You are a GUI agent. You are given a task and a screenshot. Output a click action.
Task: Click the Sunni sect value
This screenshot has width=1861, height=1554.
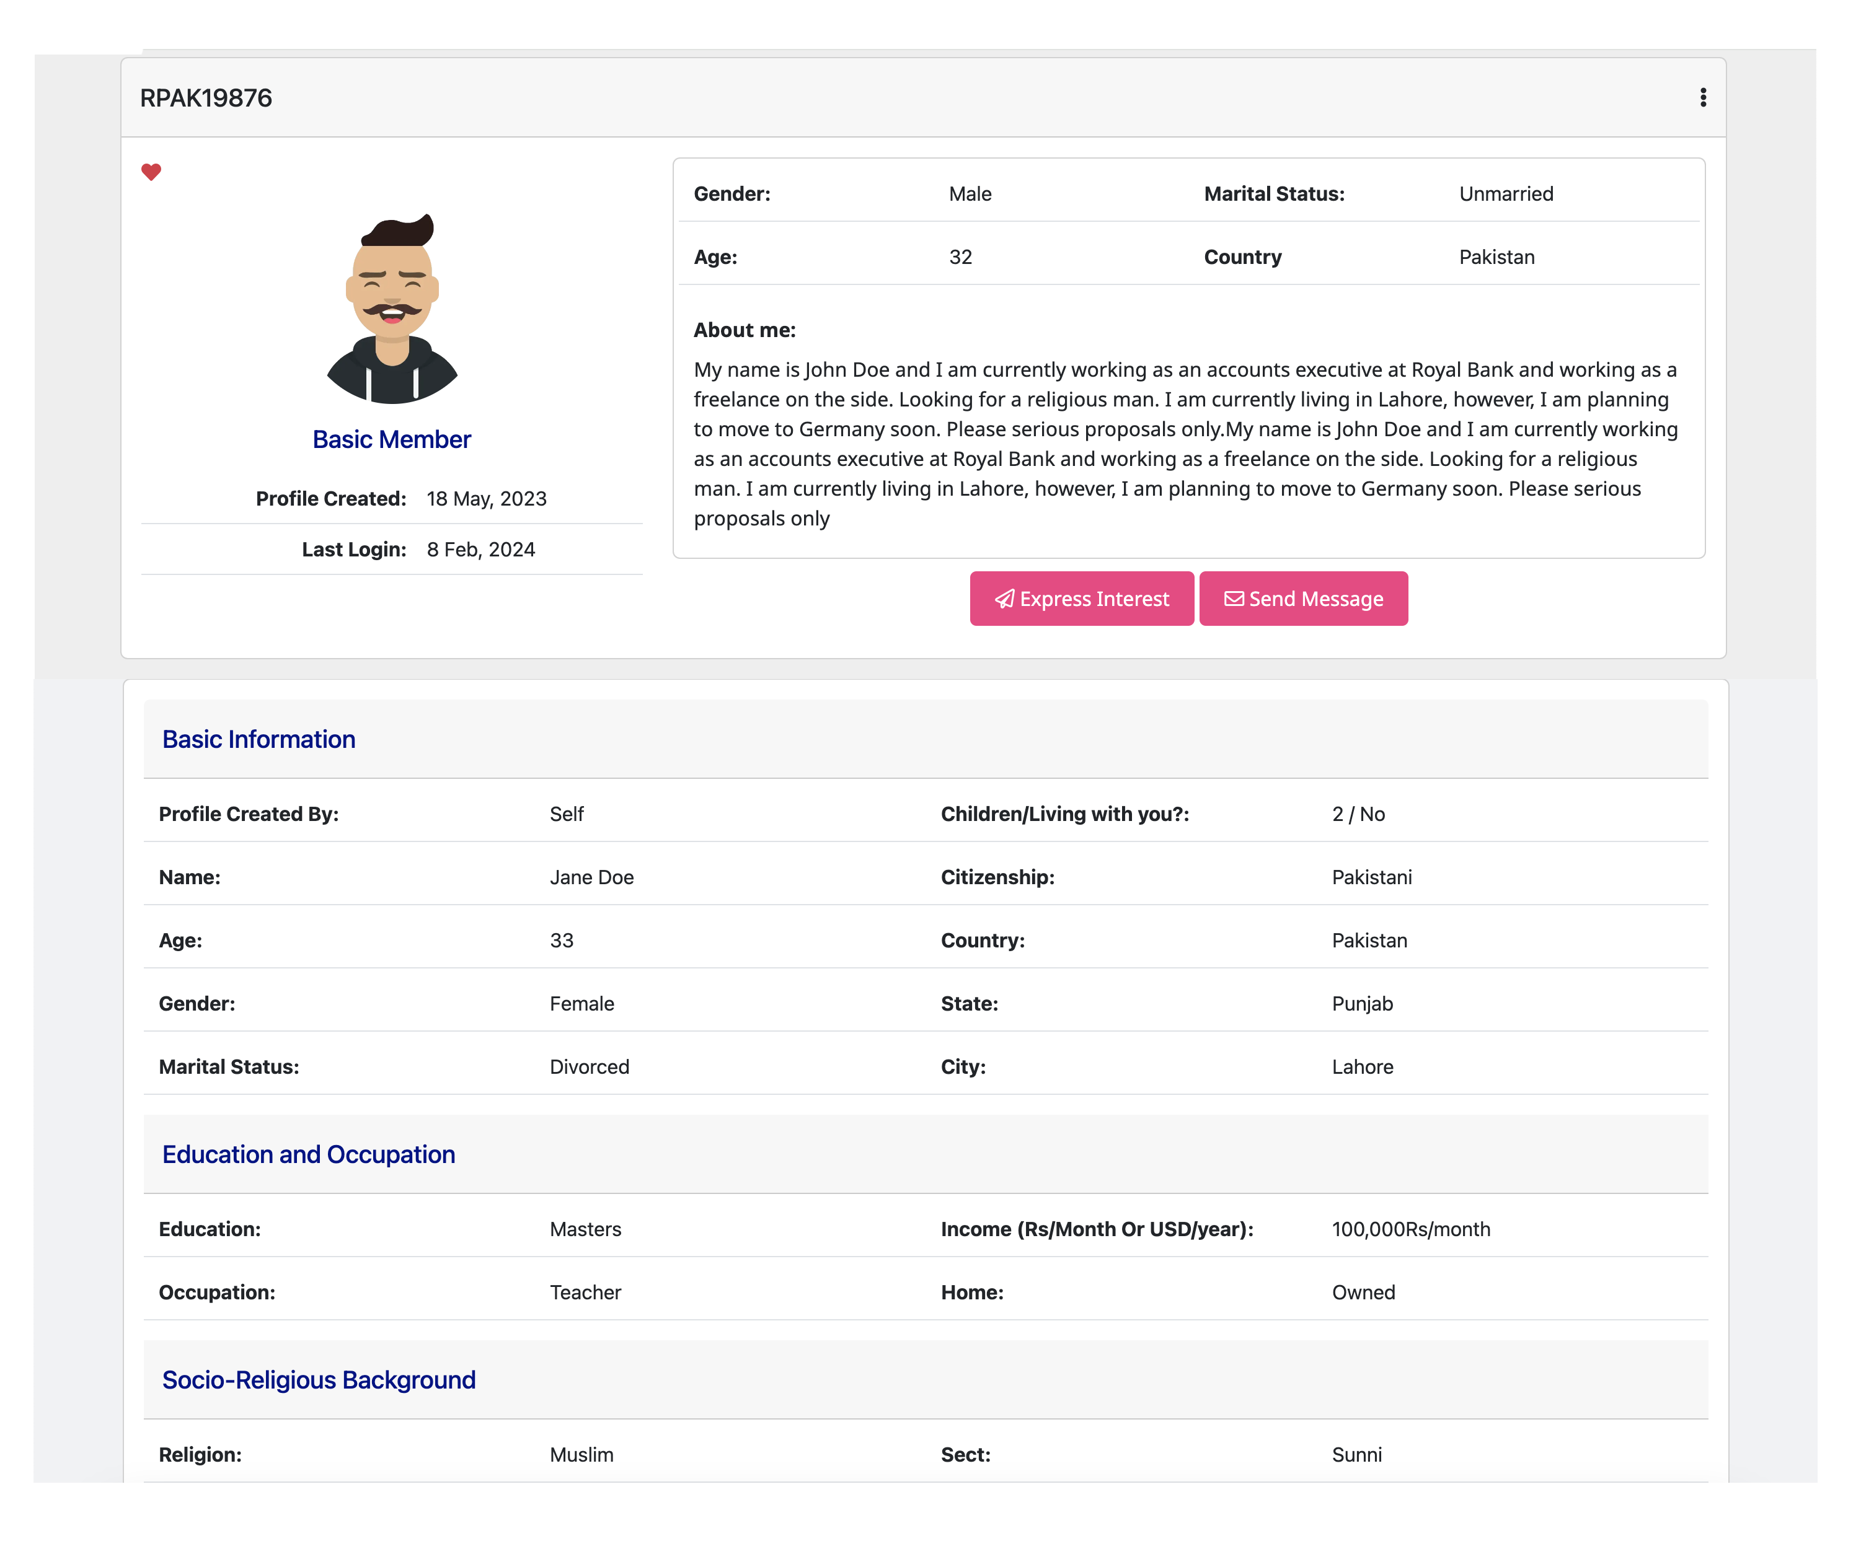(x=1356, y=1455)
